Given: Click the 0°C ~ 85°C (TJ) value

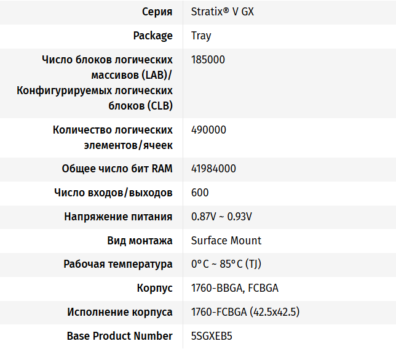Looking at the screenshot, I should point(226,264).
